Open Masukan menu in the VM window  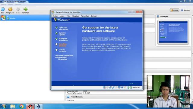pos(75,16)
